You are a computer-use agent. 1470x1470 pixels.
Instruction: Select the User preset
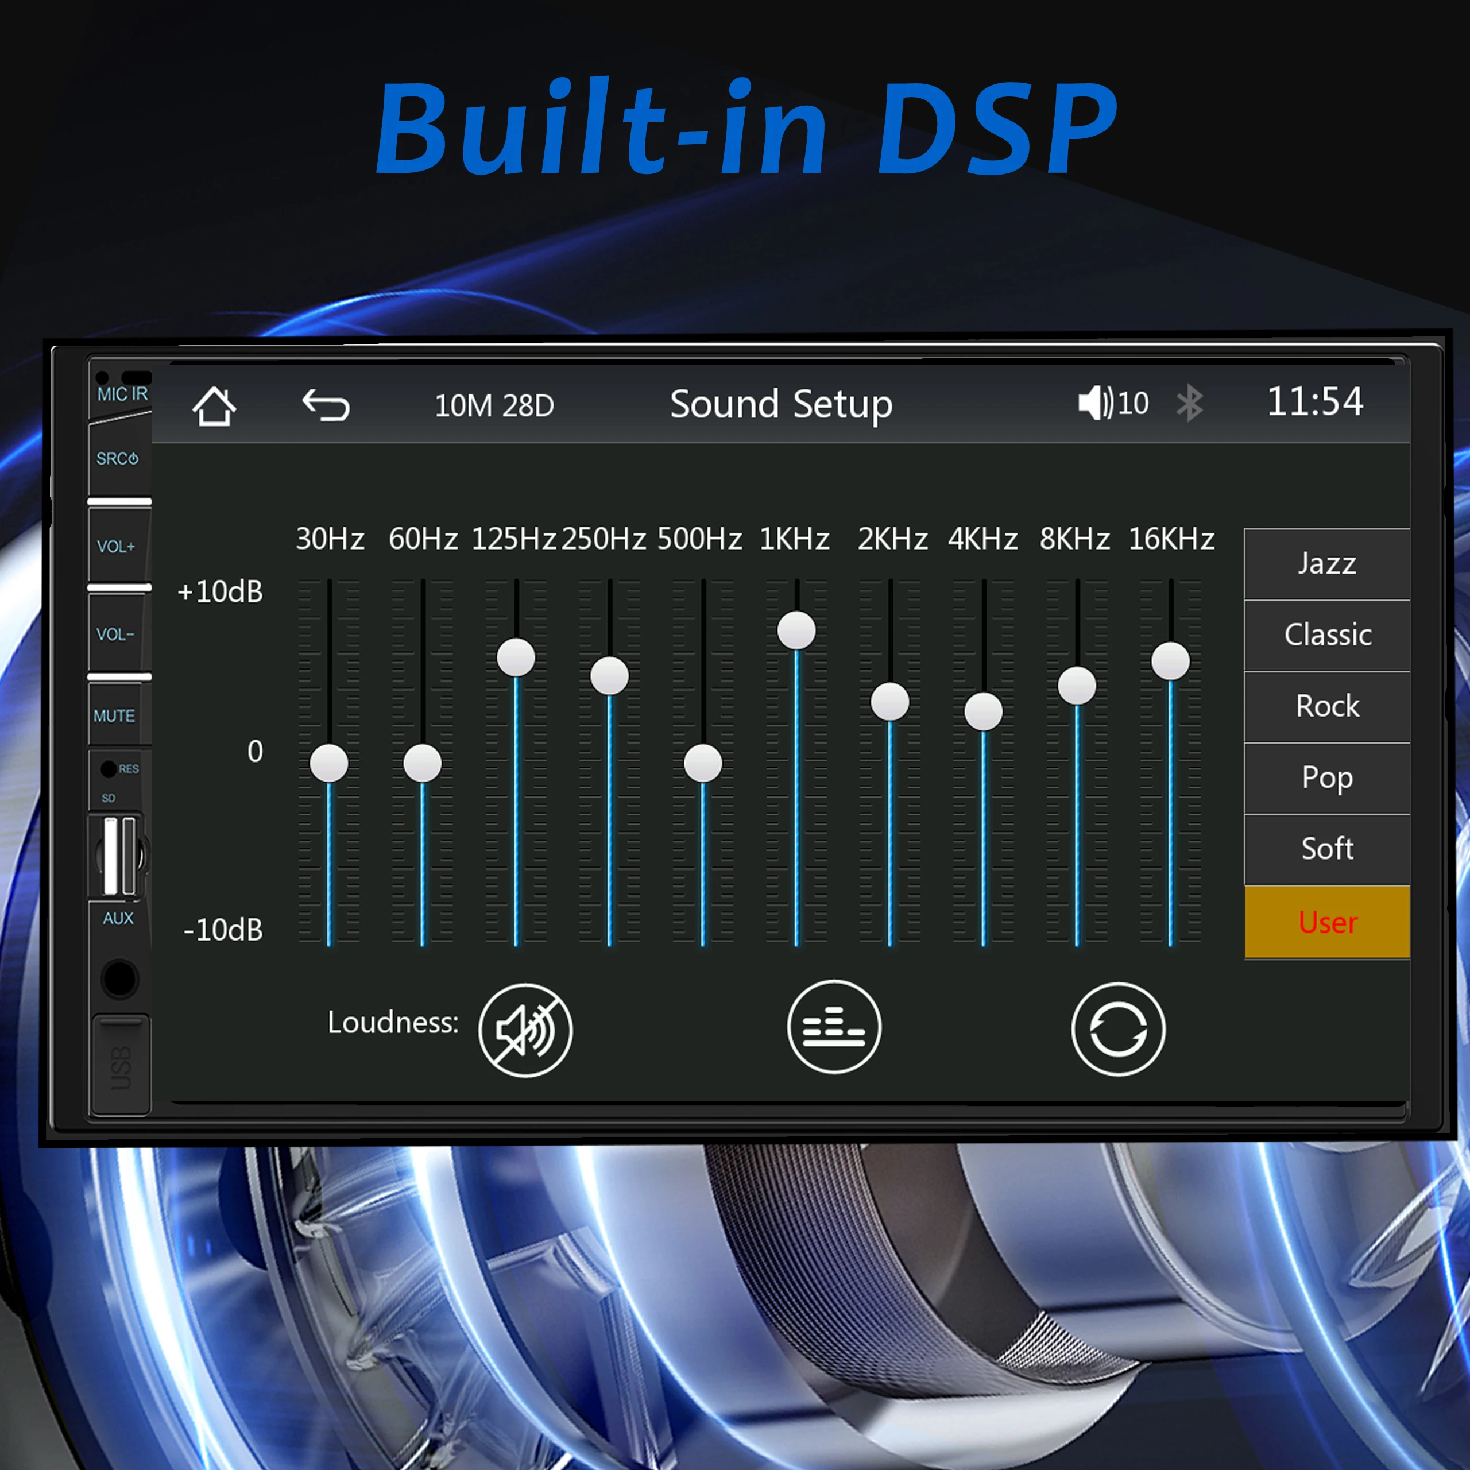click(1327, 922)
